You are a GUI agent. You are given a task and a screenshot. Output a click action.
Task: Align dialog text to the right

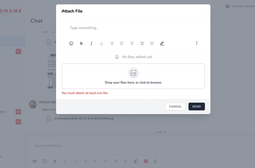142,43
